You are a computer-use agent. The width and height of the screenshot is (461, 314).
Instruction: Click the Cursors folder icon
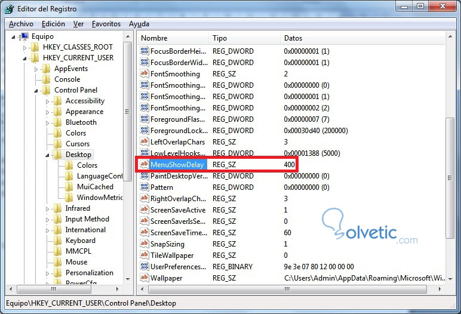(x=57, y=144)
